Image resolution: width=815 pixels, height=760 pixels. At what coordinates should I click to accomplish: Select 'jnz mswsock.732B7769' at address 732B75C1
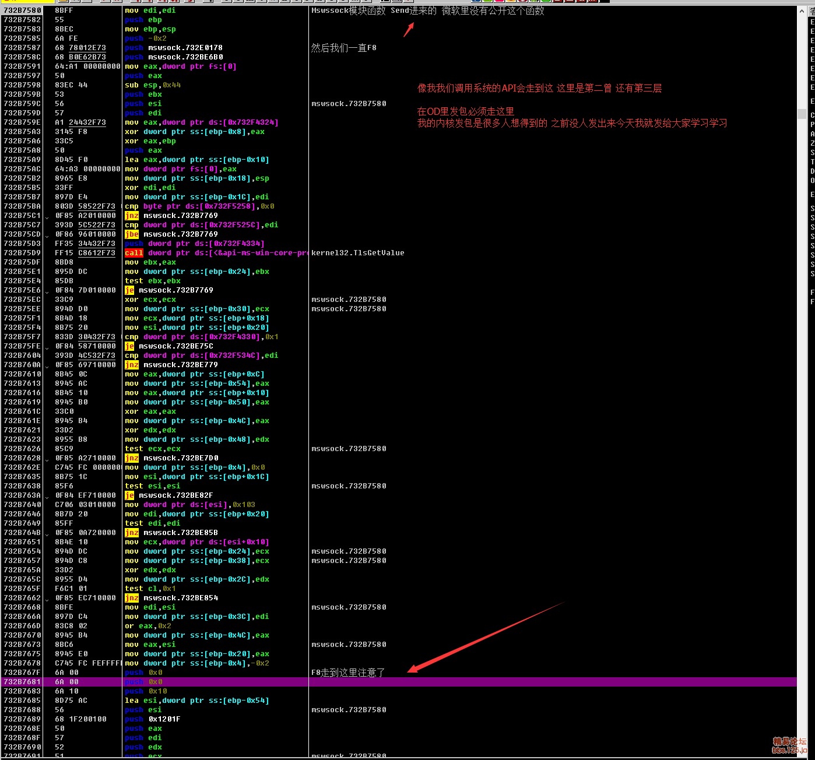(171, 216)
